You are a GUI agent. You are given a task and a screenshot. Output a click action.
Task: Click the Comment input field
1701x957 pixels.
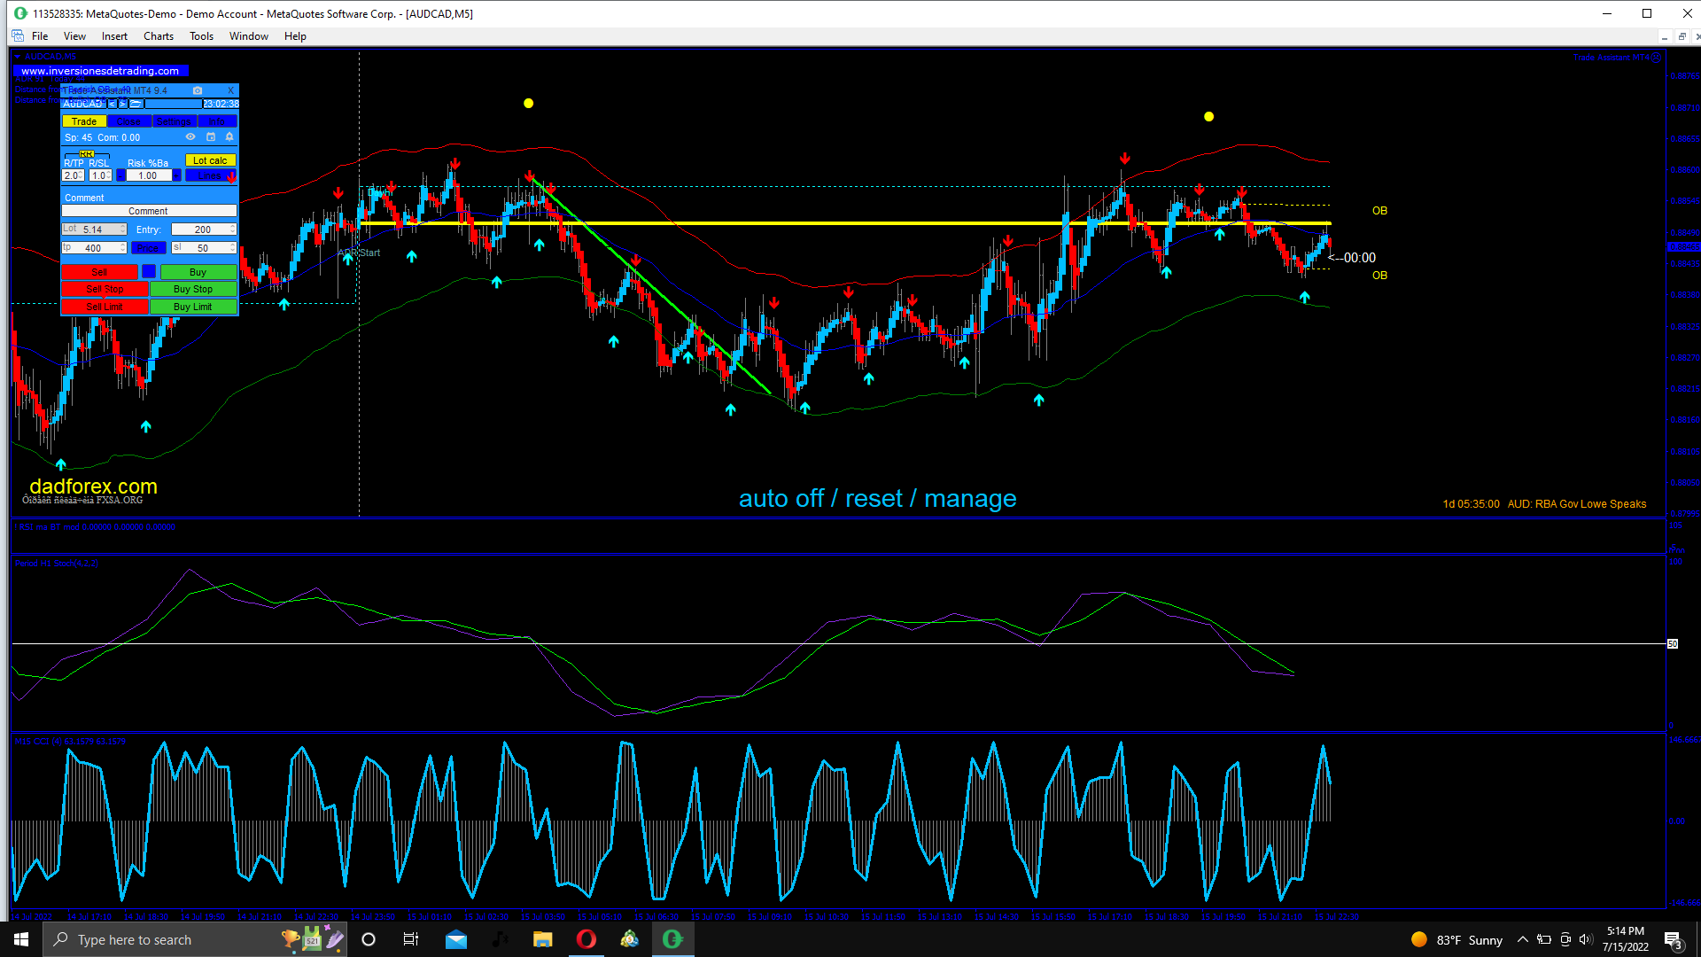click(149, 211)
